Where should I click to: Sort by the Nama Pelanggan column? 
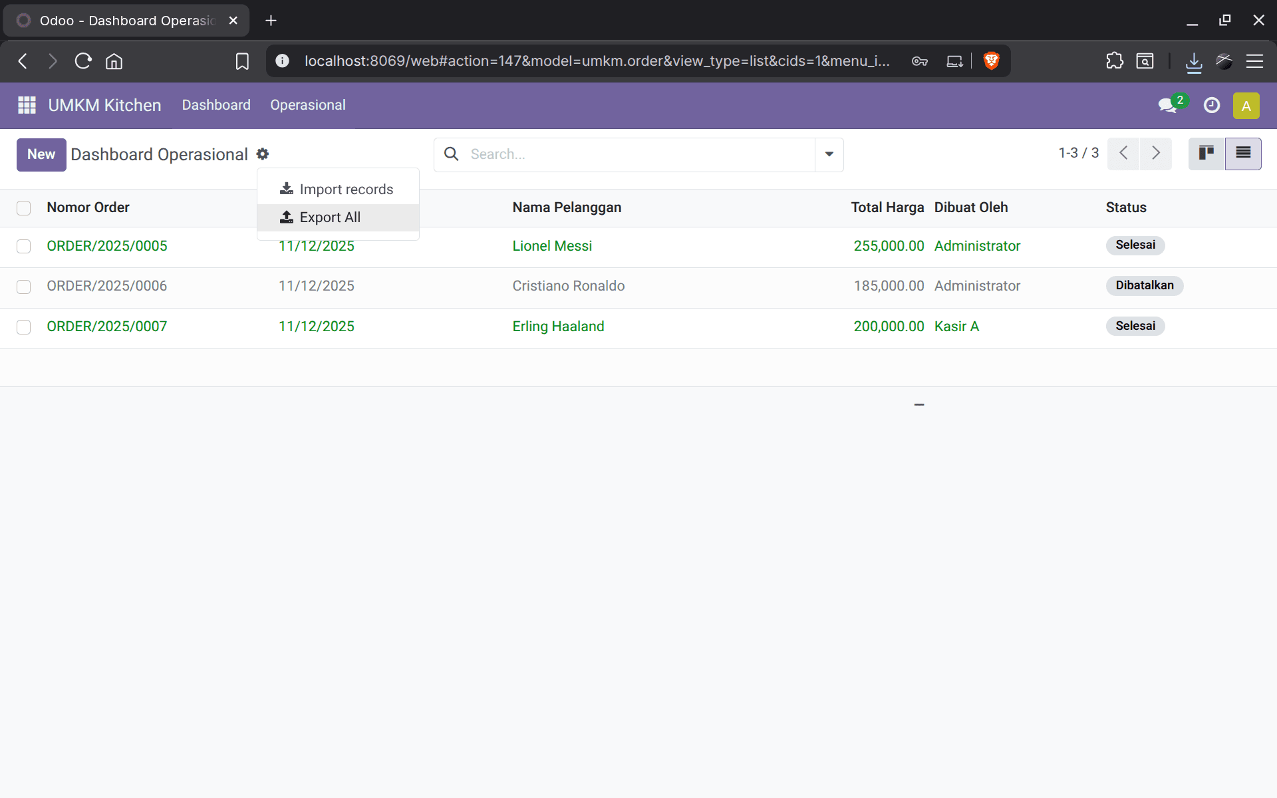[567, 207]
